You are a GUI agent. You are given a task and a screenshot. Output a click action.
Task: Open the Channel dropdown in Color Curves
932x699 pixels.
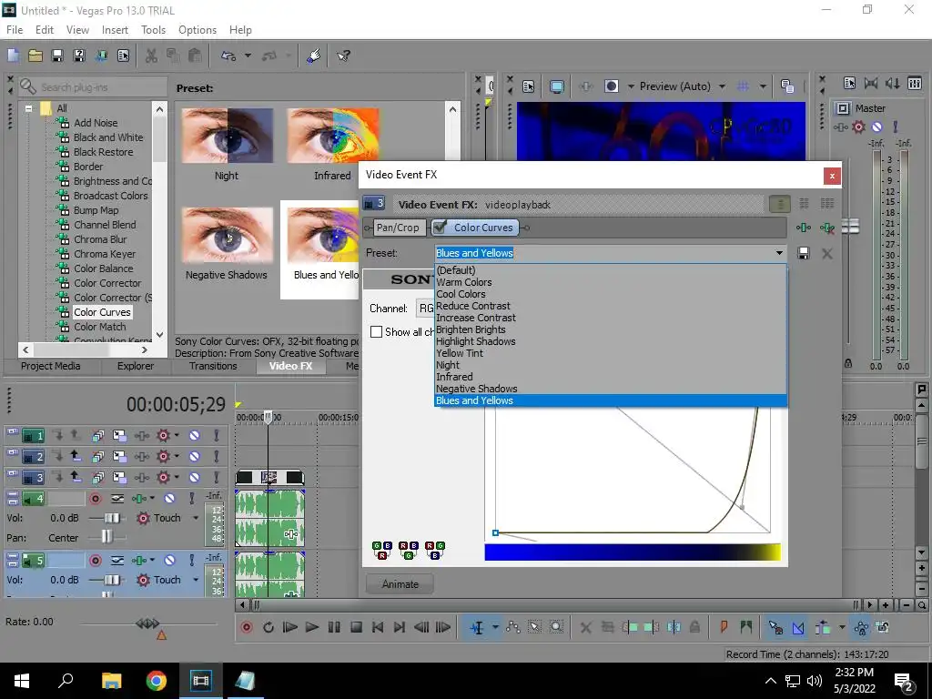tap(424, 308)
